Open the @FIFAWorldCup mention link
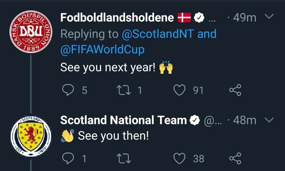The height and width of the screenshot is (171, 285). (102, 49)
